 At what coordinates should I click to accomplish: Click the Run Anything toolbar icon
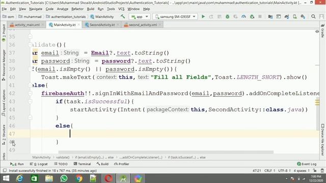(279, 17)
